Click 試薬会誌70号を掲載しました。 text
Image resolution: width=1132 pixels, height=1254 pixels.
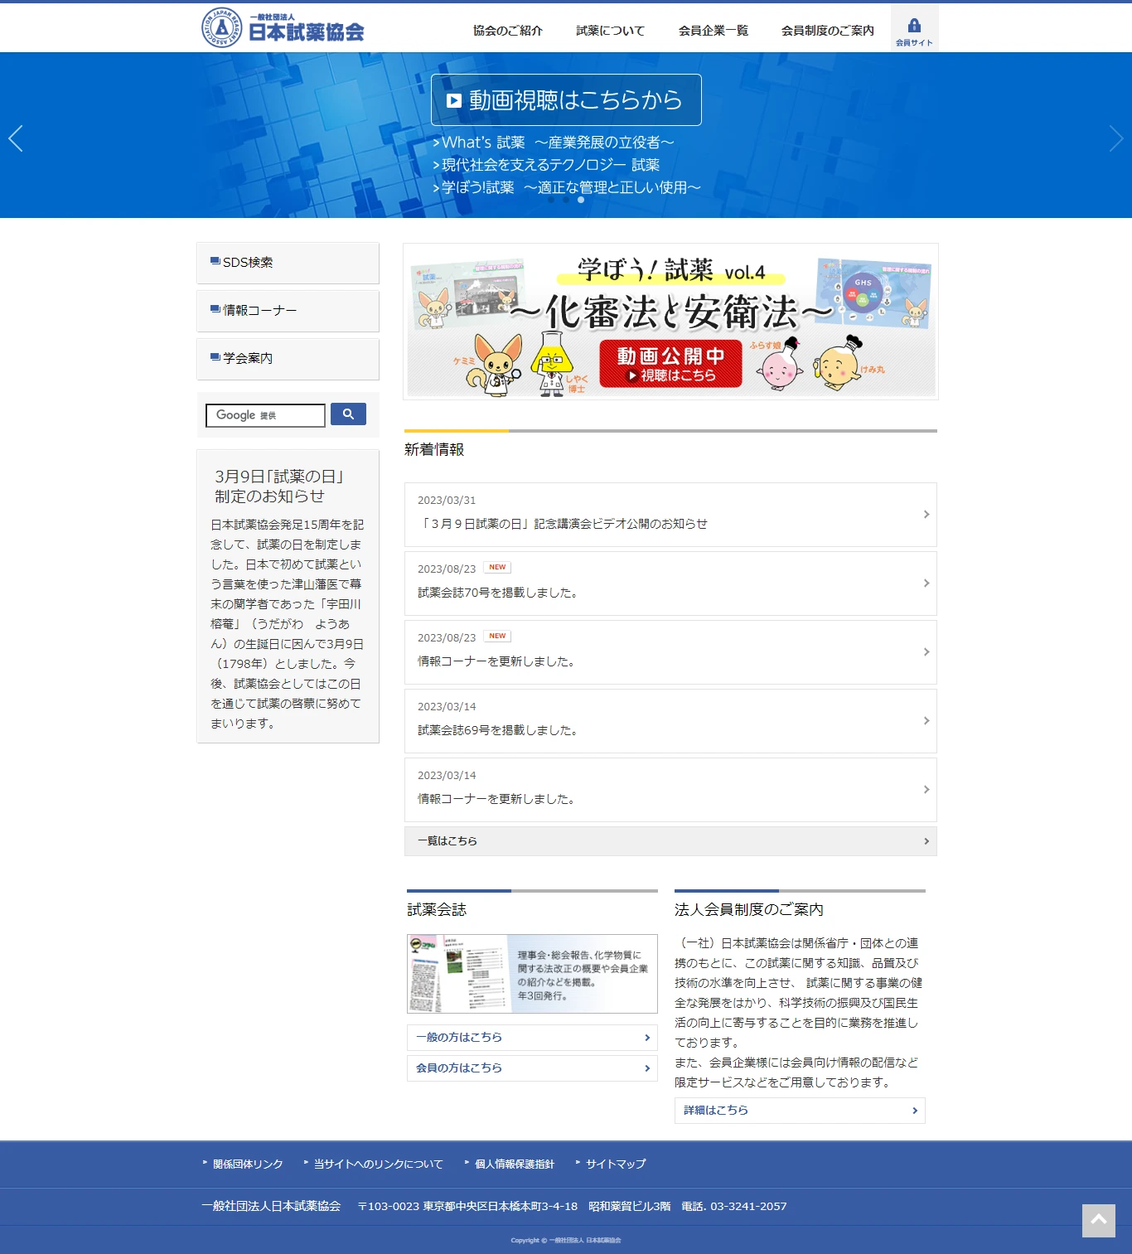click(x=498, y=593)
